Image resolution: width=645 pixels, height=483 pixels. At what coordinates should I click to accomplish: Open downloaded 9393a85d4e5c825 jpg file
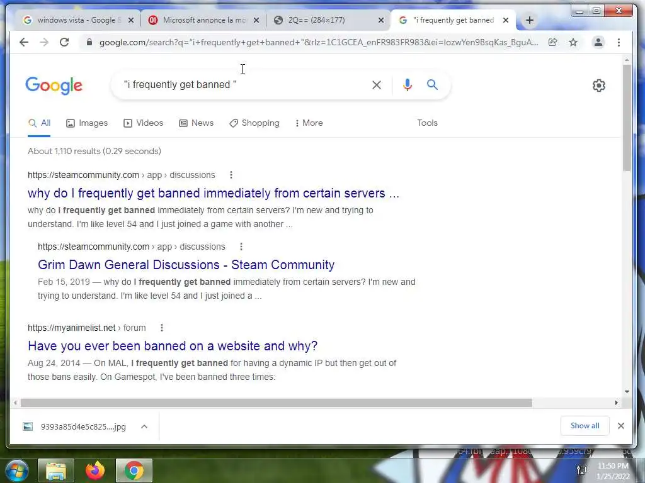tap(76, 427)
